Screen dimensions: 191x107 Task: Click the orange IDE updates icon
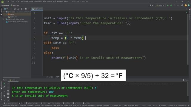tap(186, 5)
